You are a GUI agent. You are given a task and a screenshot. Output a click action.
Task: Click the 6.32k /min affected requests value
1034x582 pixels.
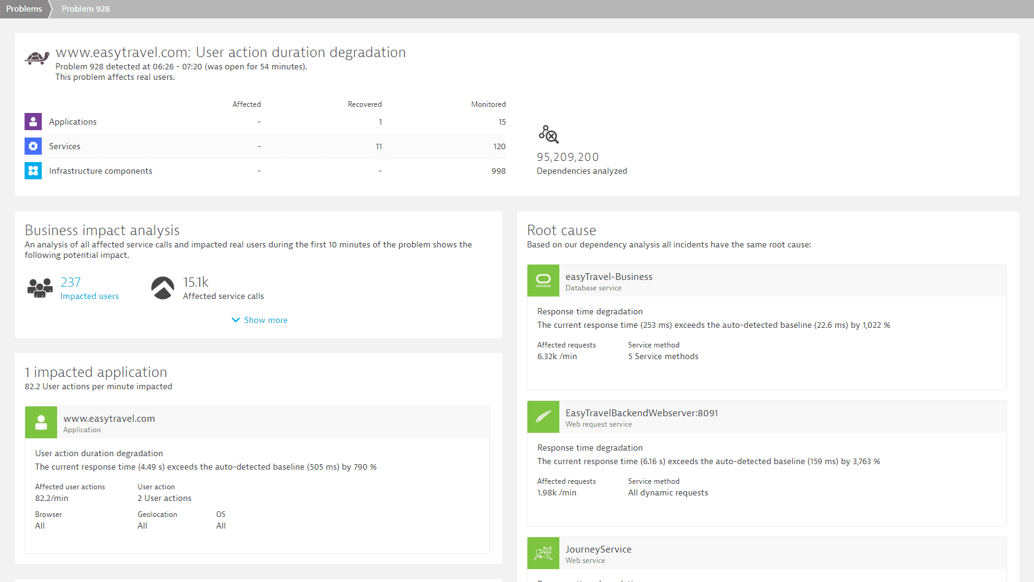coord(557,357)
